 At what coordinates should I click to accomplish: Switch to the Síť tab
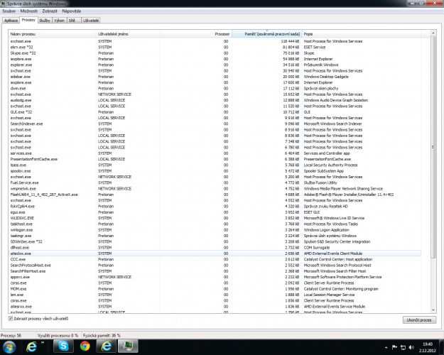(74, 21)
